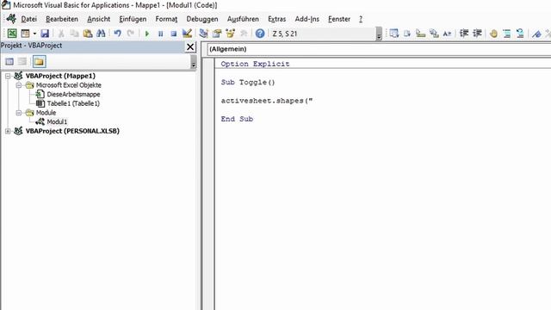Open the Ansicht menu
Viewport: 551px width, 310px height.
(x=99, y=19)
